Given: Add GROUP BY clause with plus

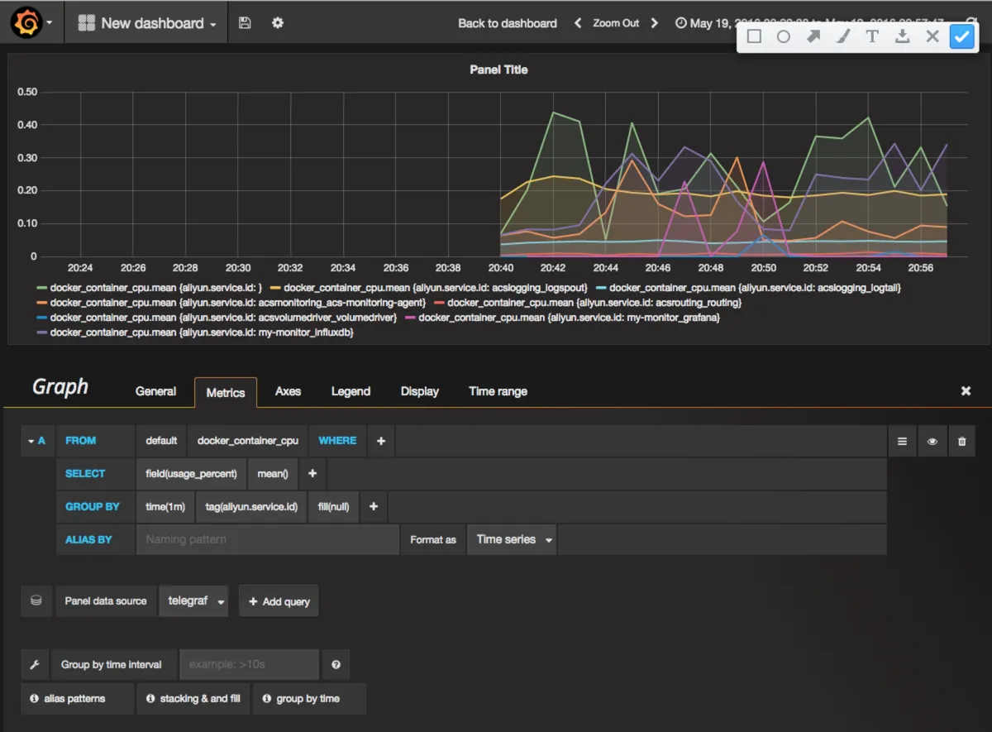Looking at the screenshot, I should 374,506.
